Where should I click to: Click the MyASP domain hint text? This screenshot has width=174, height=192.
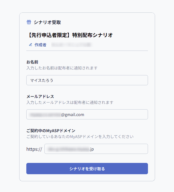[x=80, y=137]
